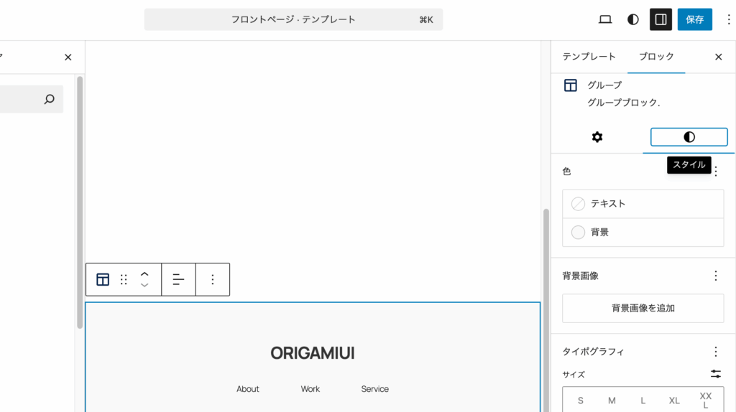Viewport: 736px width, 412px height.
Task: Open block toolbar options menu
Action: 212,280
